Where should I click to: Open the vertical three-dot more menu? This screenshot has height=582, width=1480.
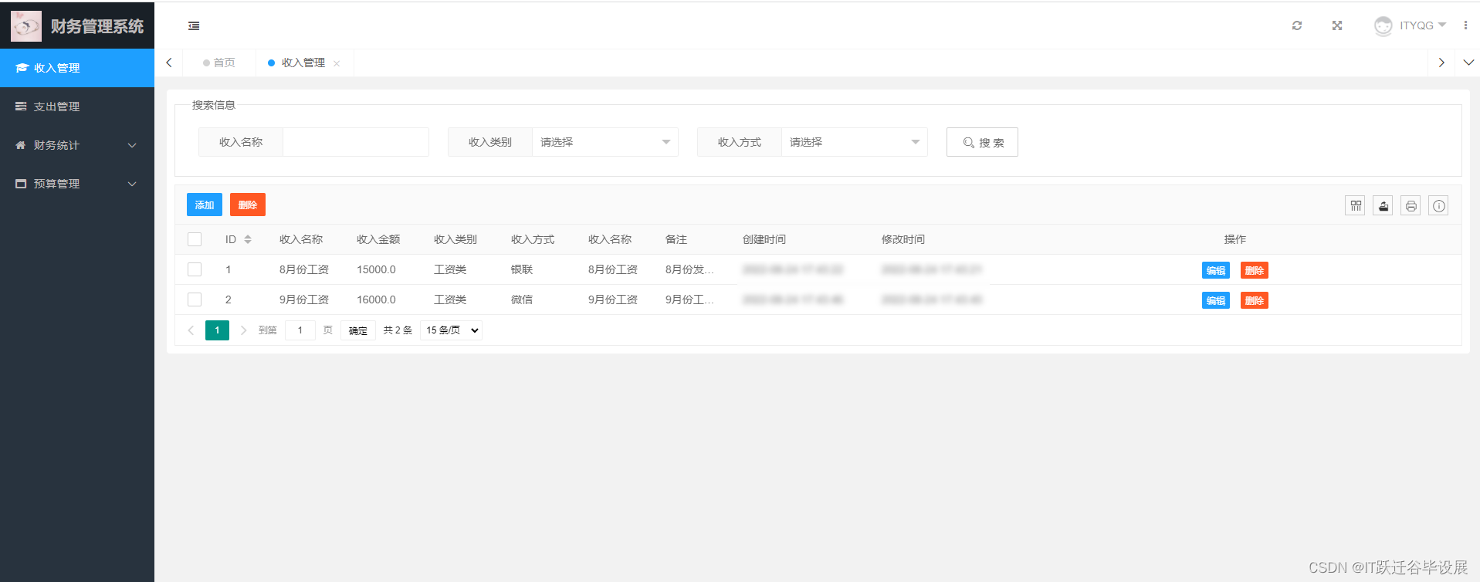point(1465,25)
